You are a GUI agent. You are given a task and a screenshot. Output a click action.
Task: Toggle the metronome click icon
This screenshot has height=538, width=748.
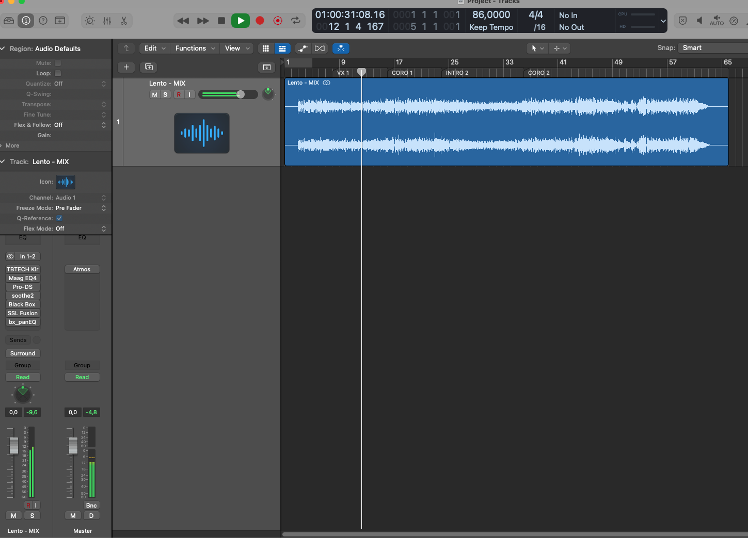point(734,21)
